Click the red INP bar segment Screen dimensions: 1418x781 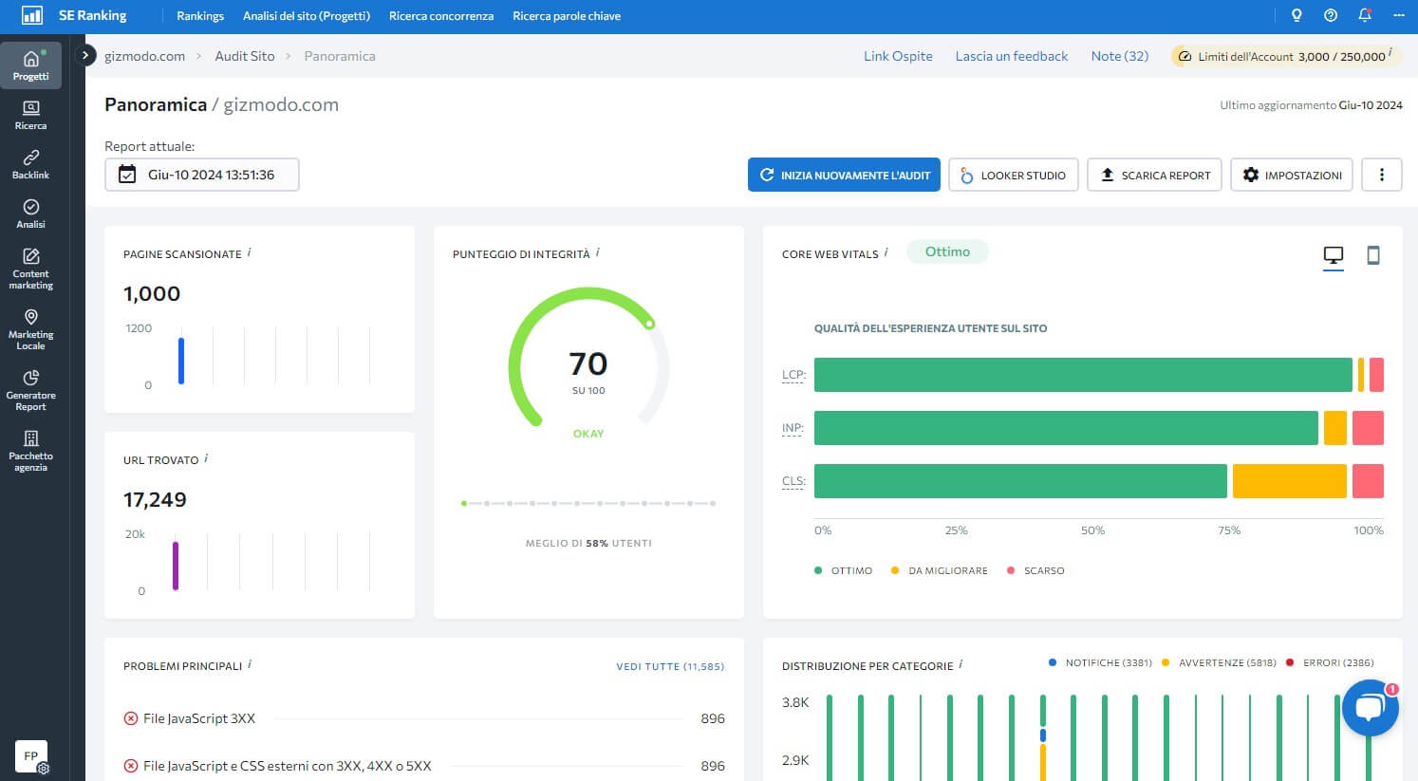coord(1368,428)
